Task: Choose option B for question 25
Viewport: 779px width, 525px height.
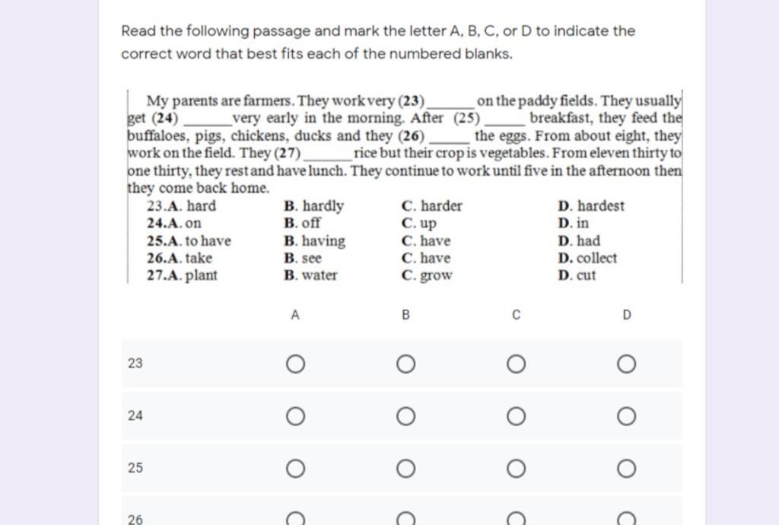Action: click(x=406, y=469)
